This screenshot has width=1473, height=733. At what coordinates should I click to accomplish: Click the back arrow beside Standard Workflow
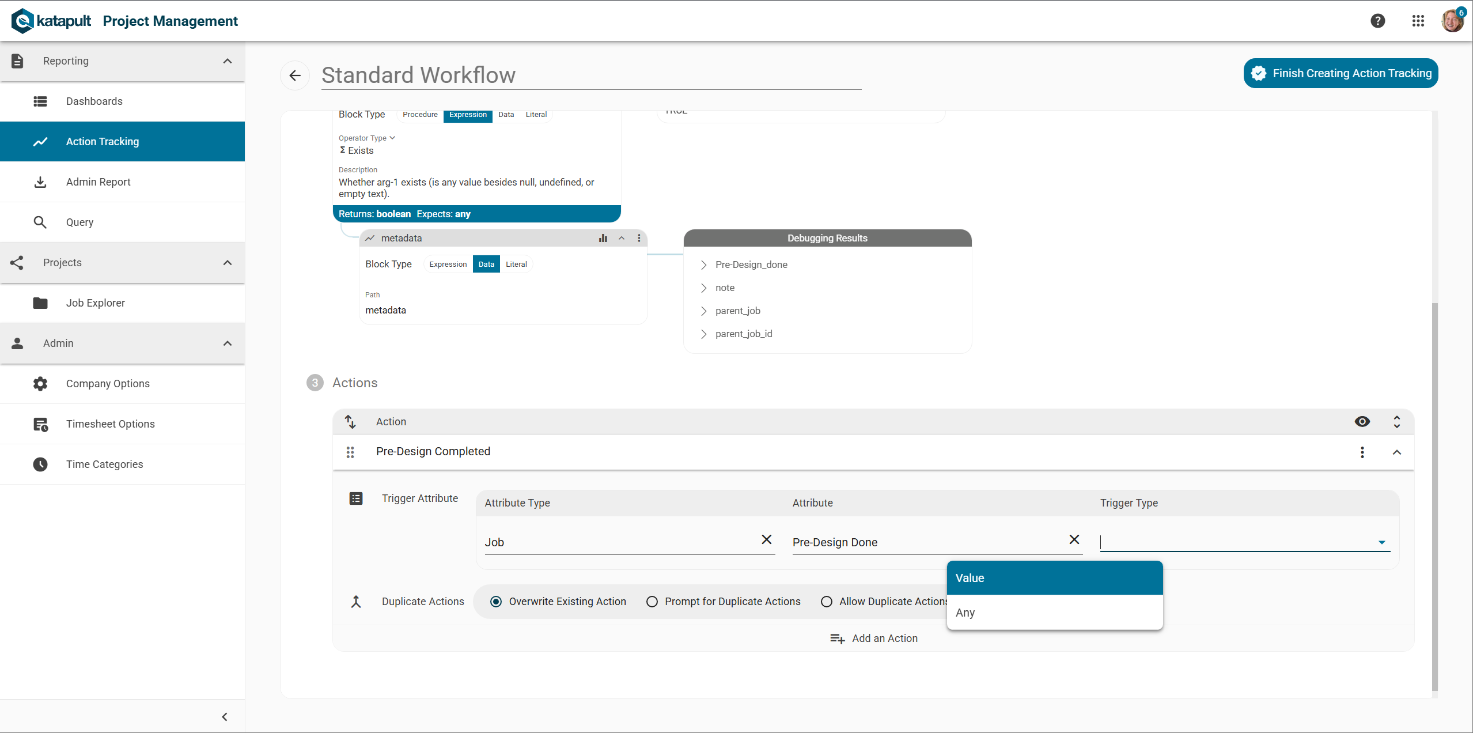coord(295,75)
